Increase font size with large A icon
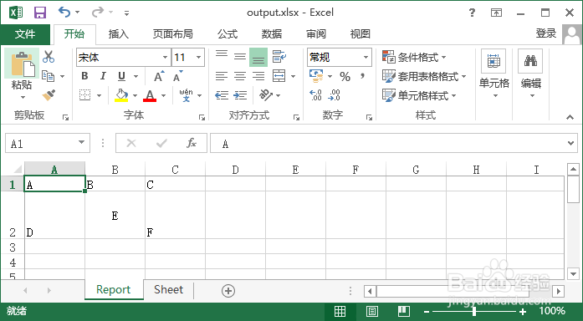 coord(159,76)
